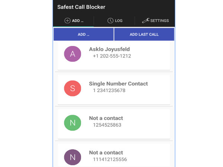Switch to the LOG tab
The height and width of the screenshot is (167, 223).
point(118,21)
